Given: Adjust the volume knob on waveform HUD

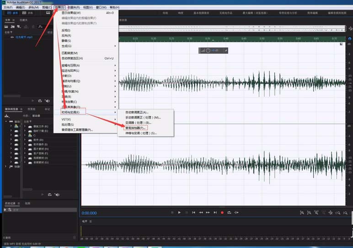Looking at the screenshot, I should (208, 50).
